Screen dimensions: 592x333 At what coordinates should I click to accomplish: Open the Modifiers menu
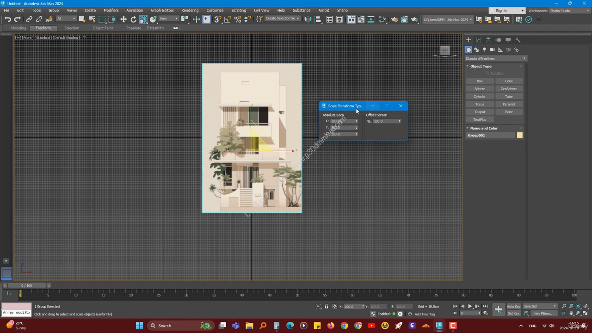[x=111, y=10]
